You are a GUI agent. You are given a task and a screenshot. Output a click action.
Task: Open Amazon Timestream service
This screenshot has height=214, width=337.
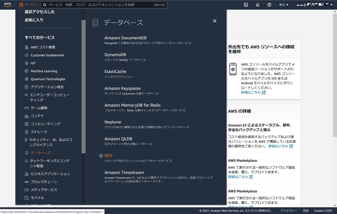(124, 172)
